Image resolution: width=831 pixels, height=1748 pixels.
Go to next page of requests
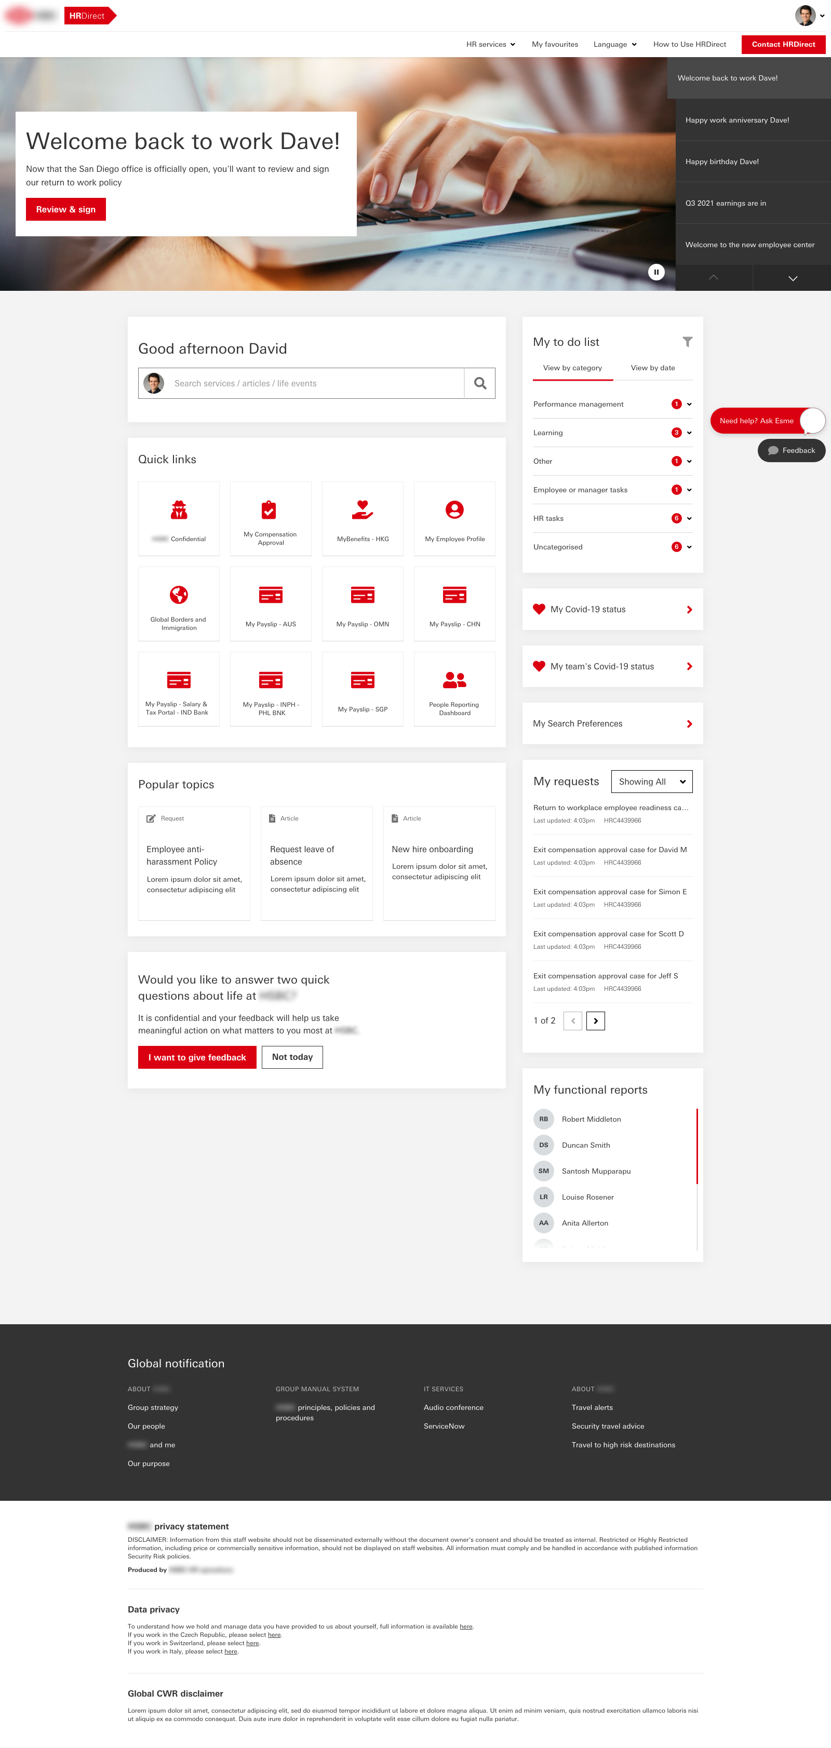click(x=595, y=1020)
